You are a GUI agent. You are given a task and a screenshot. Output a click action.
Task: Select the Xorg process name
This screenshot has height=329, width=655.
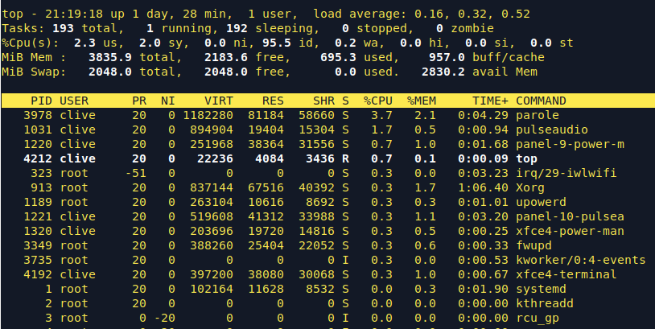[x=530, y=188]
